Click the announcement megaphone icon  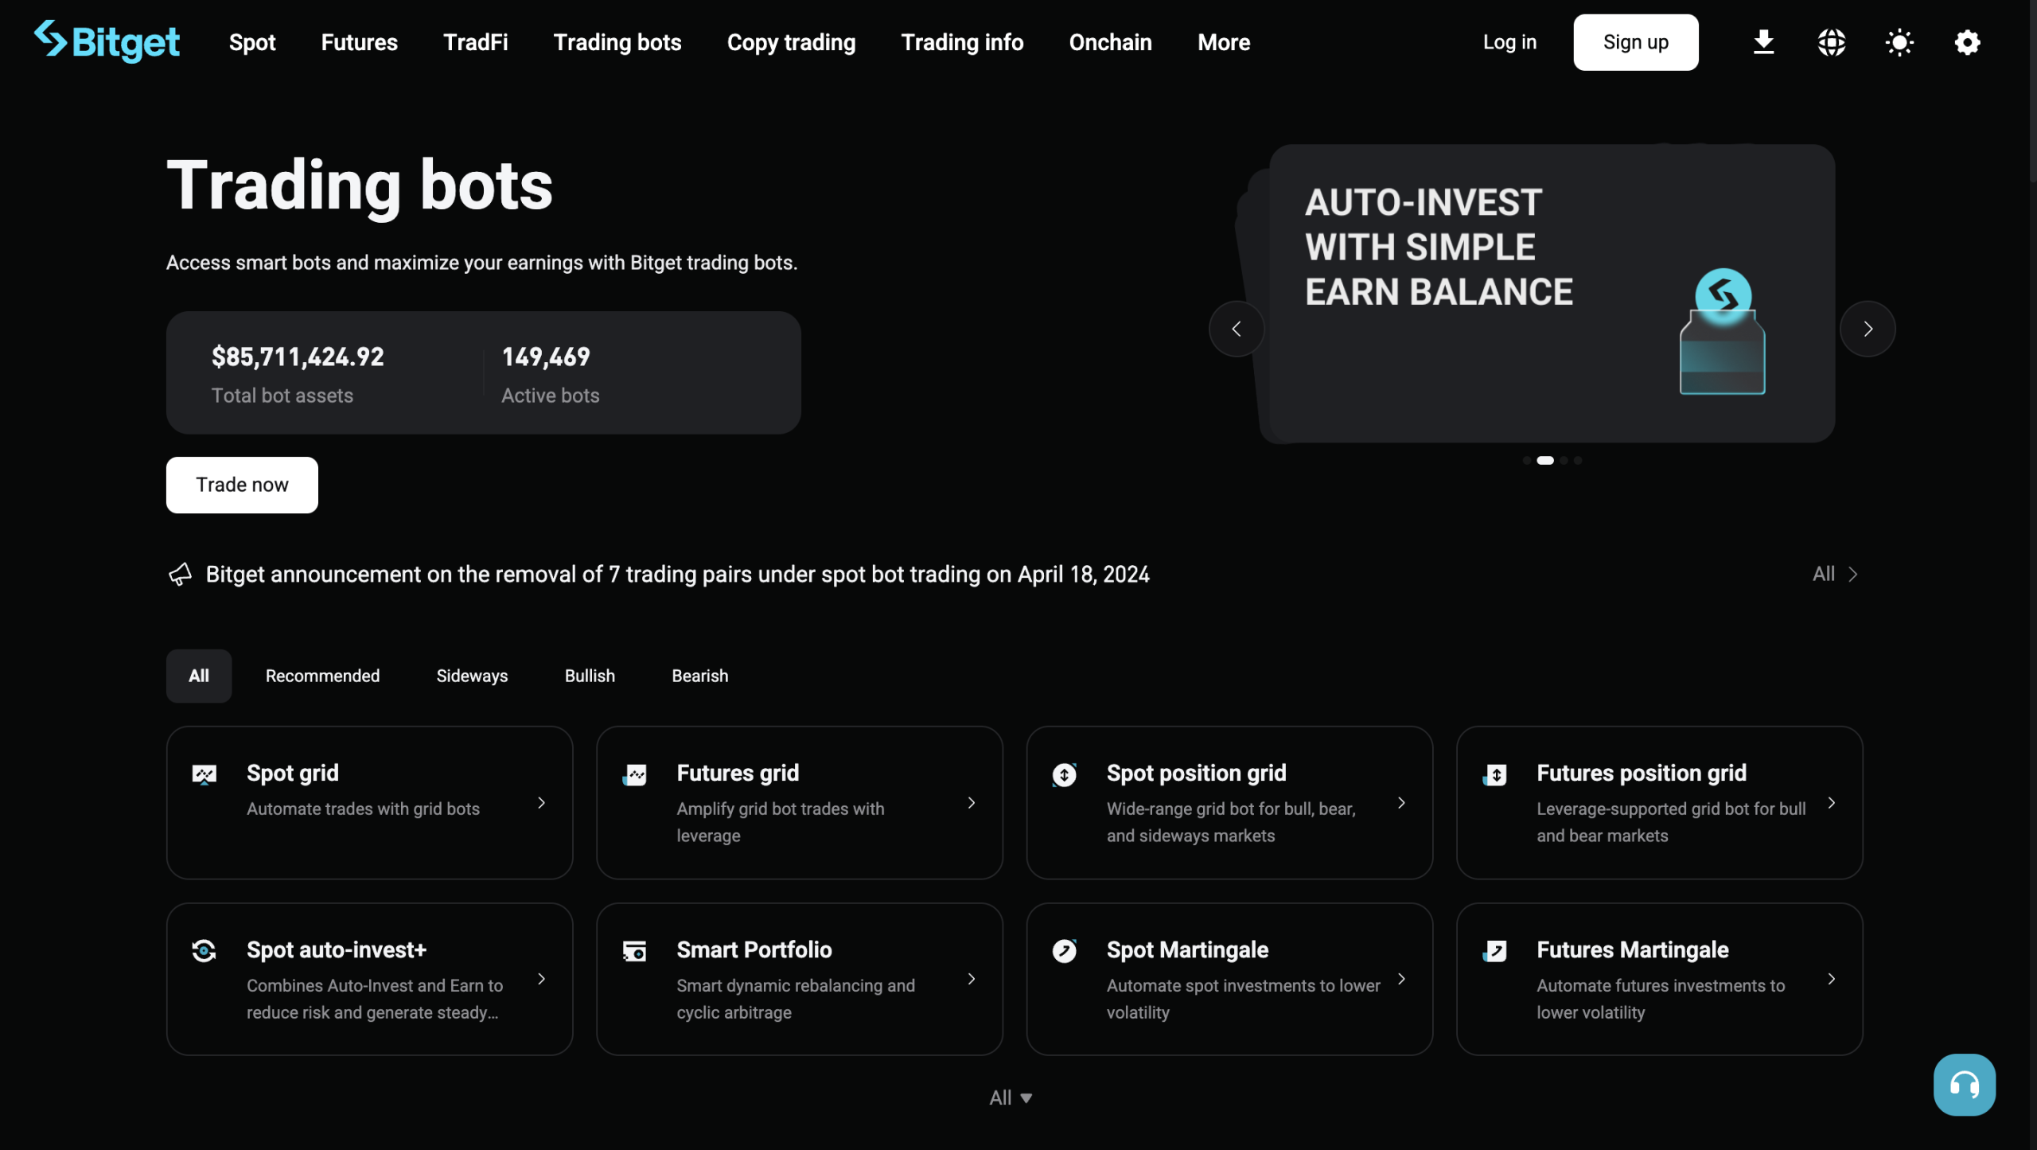[181, 574]
